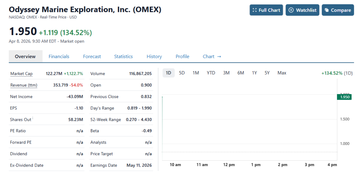Select the 1D chart range
The image size is (361, 177).
(169, 73)
